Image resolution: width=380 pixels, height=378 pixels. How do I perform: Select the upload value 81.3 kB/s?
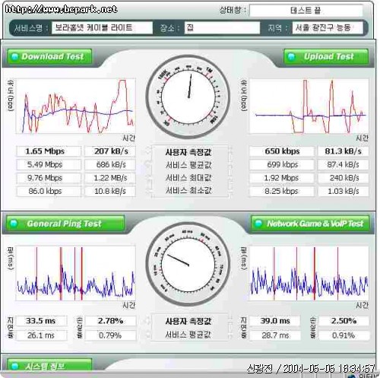344,151
